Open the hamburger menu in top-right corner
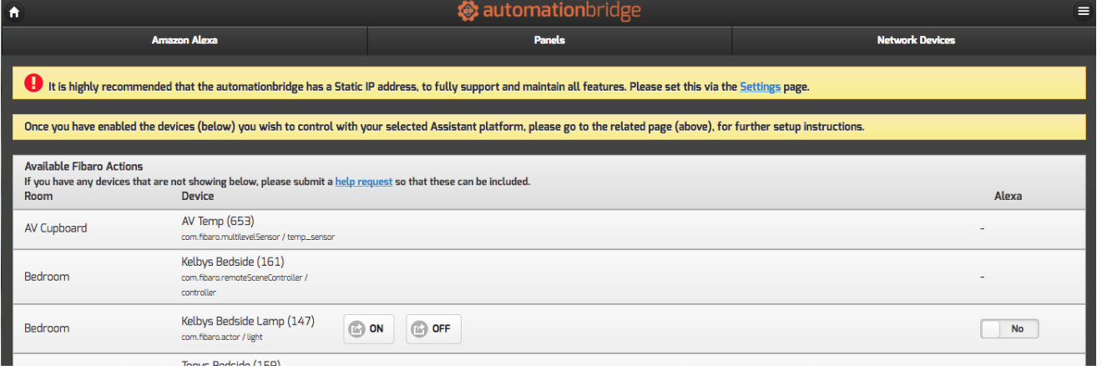Screen dimensions: 1102x370 coord(1084,12)
